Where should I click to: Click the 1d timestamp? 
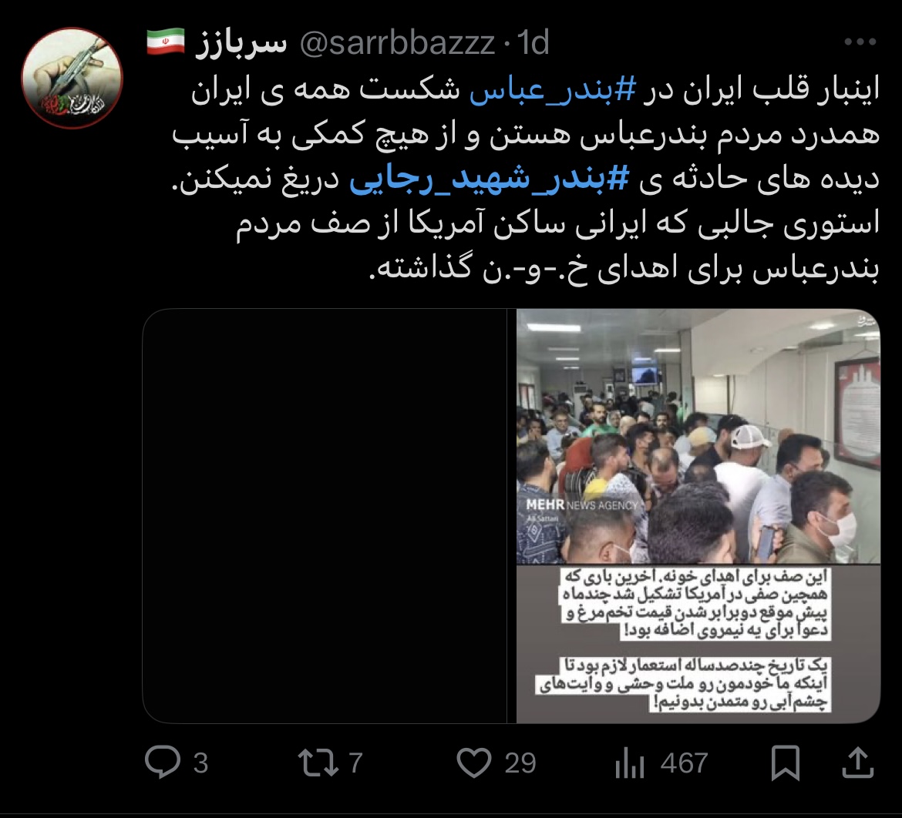click(x=533, y=42)
